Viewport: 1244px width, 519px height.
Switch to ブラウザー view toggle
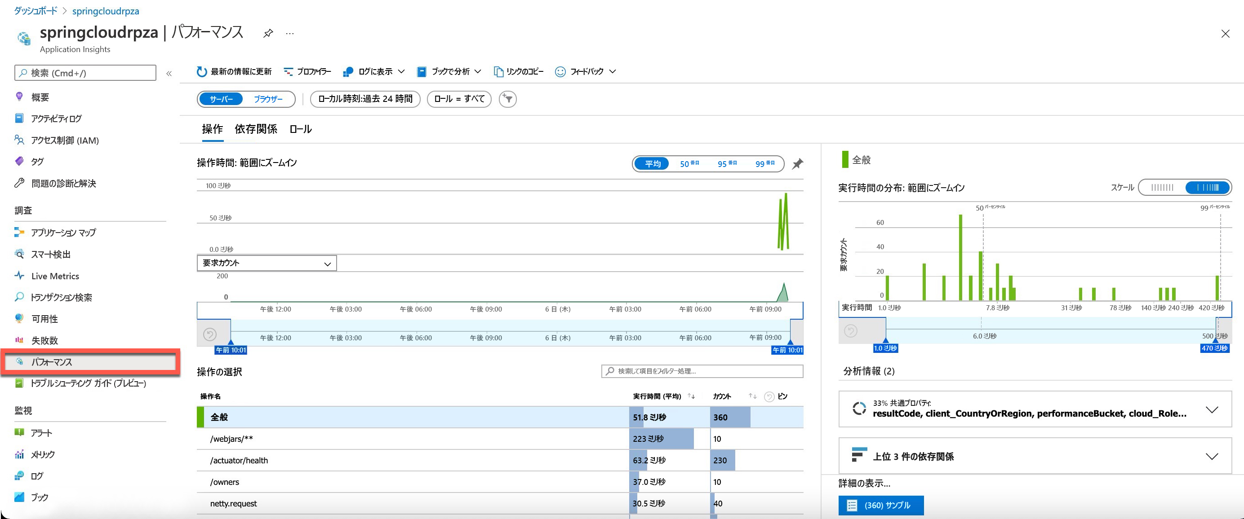[x=268, y=99]
